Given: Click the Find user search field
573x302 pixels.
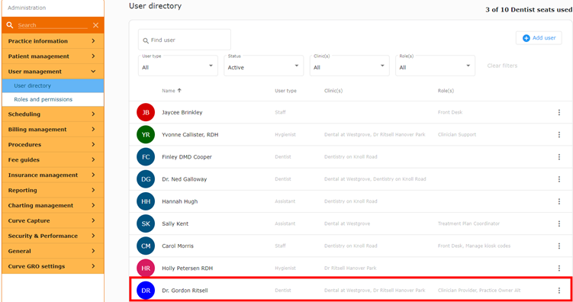Looking at the screenshot, I should 185,40.
